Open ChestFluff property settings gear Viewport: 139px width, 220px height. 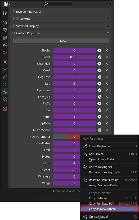pos(99,64)
